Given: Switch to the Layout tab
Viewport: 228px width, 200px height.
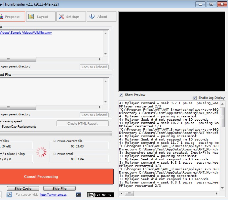Looking at the screenshot, I should coord(41,17).
